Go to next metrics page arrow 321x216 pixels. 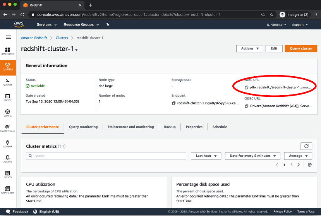pos(299,165)
